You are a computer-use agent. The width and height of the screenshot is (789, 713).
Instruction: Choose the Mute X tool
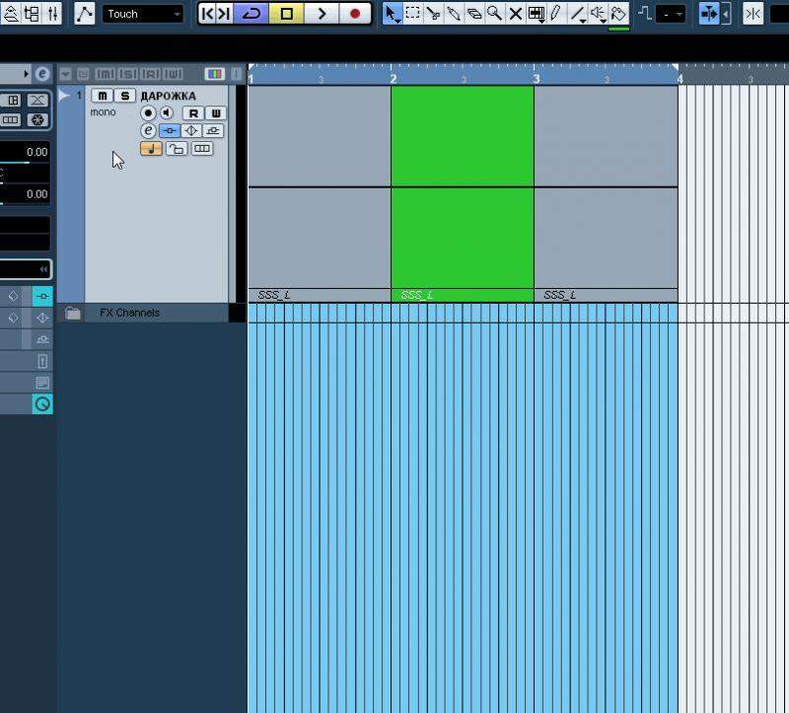(515, 14)
